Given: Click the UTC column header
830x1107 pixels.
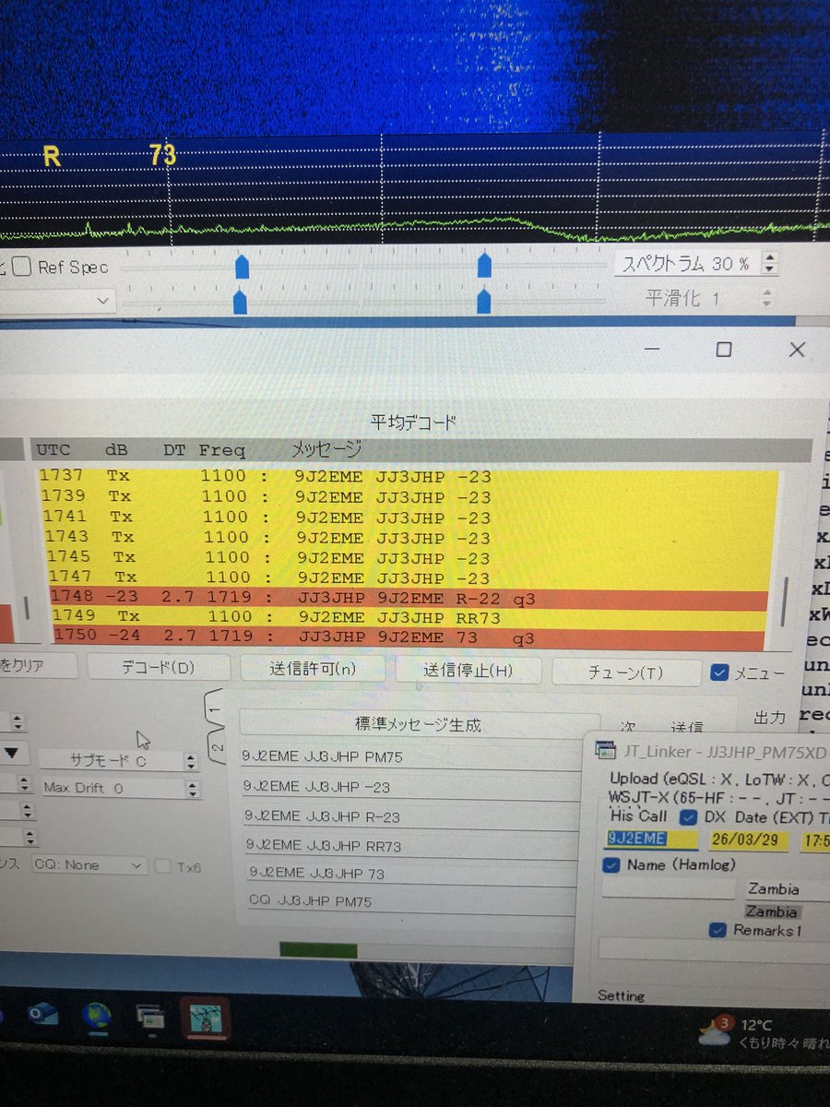Looking at the screenshot, I should pos(53,450).
